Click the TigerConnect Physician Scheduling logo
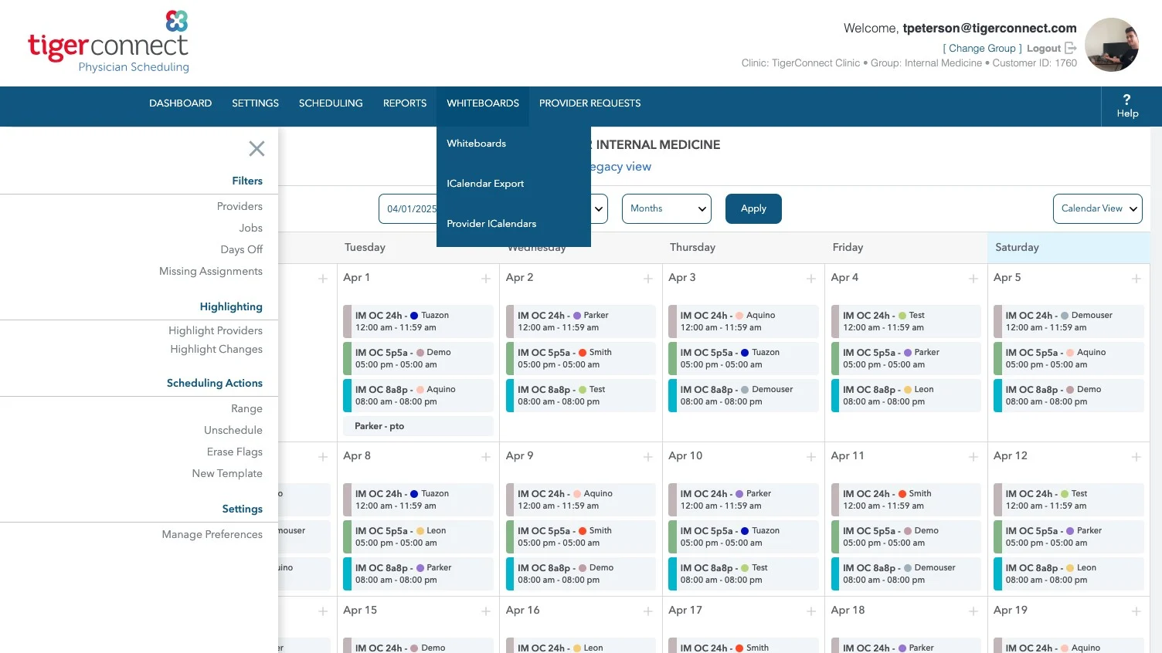Screen dimensions: 1162x653 tap(109, 42)
